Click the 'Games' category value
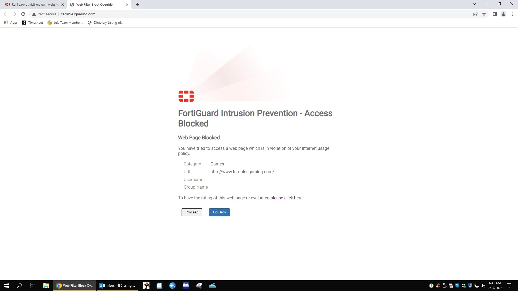This screenshot has width=518, height=291. pyautogui.click(x=217, y=164)
